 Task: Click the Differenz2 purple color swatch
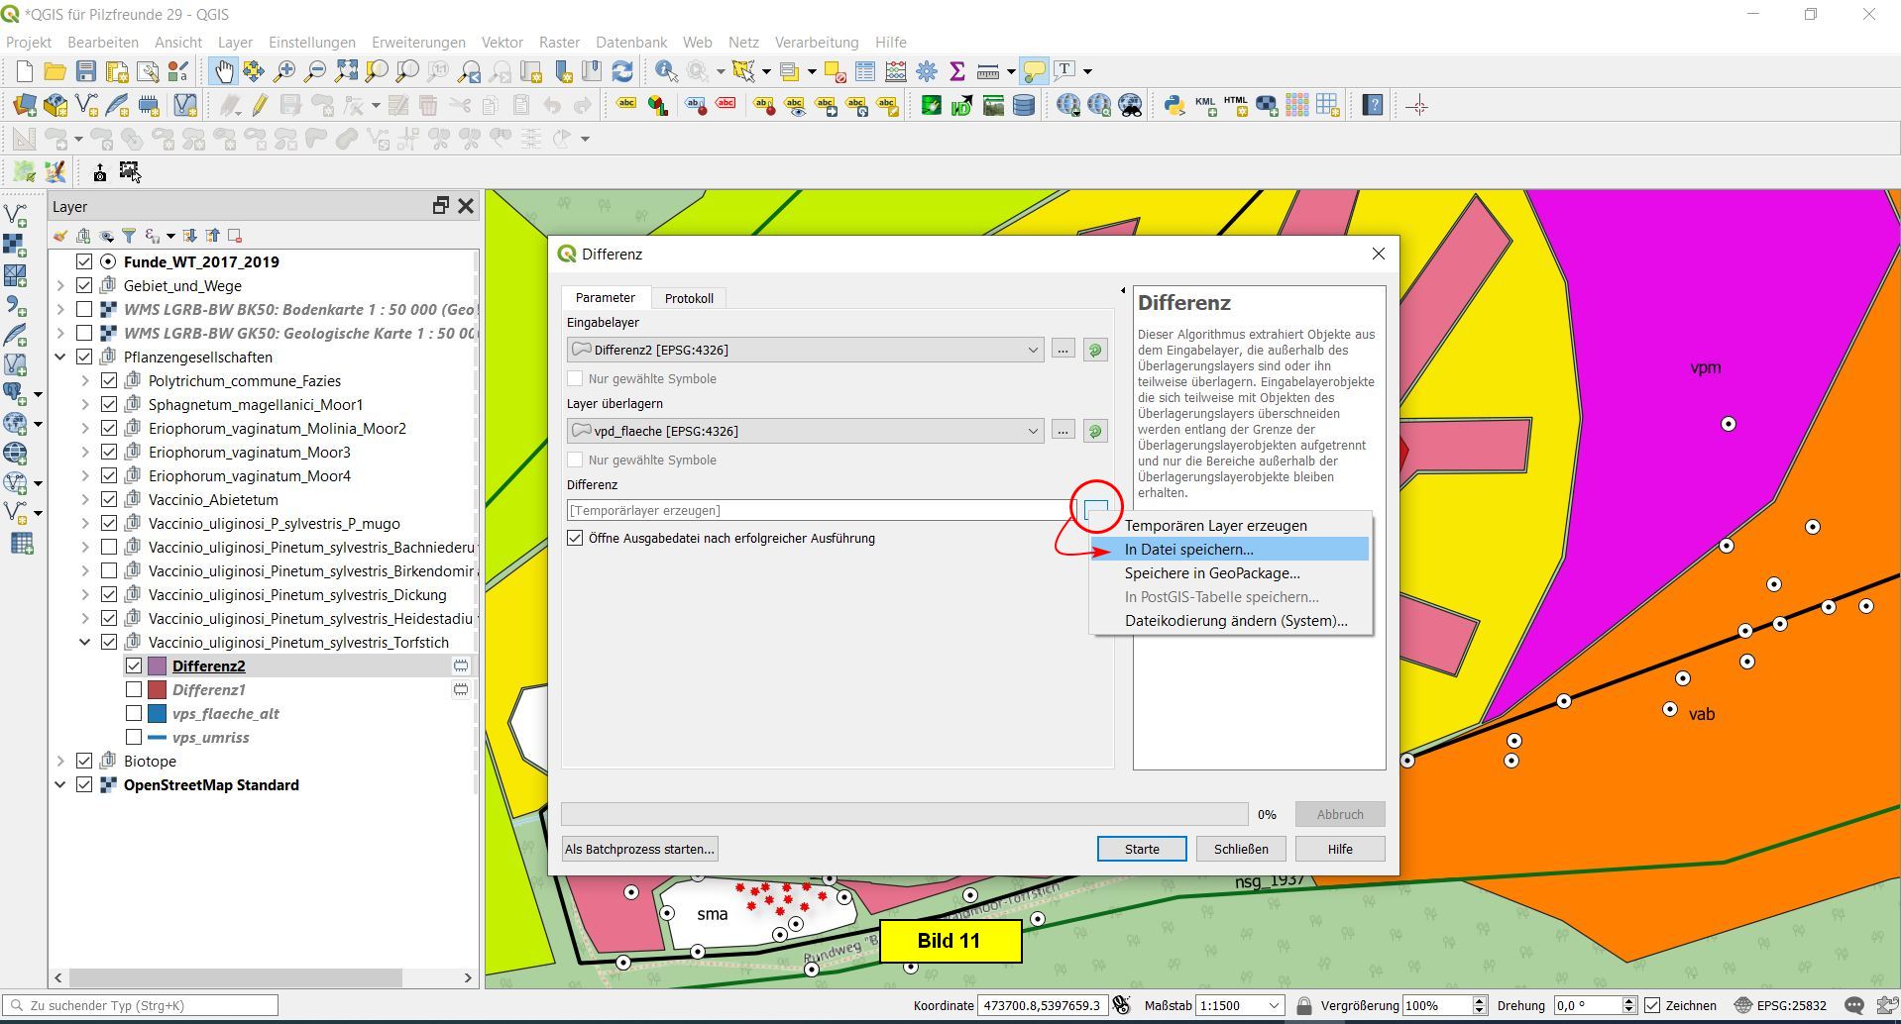click(157, 666)
